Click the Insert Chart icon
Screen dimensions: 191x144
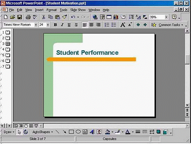[116, 17]
